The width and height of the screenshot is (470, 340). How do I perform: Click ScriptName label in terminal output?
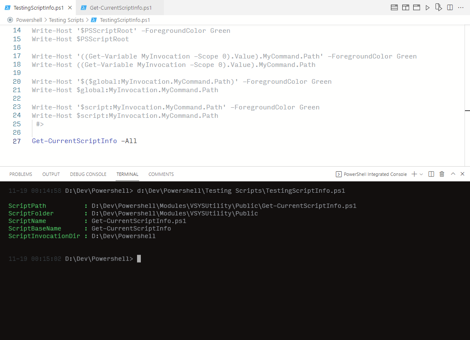coord(27,221)
